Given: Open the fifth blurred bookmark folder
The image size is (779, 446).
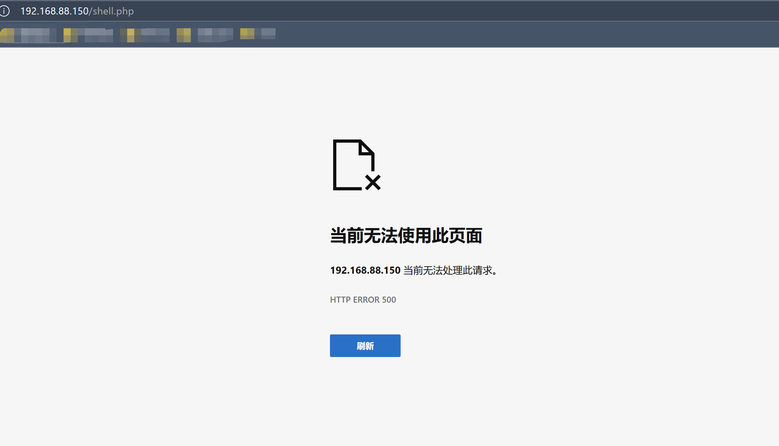Looking at the screenshot, I should [x=258, y=34].
